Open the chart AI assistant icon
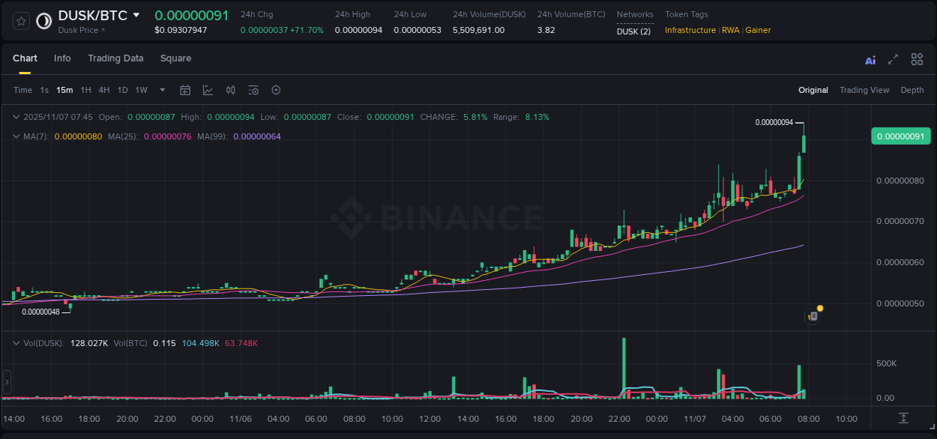The image size is (937, 439). click(870, 59)
